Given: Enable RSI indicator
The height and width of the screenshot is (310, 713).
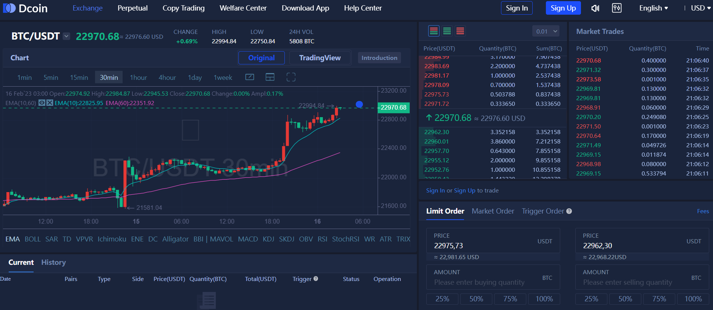Looking at the screenshot, I should pos(322,239).
